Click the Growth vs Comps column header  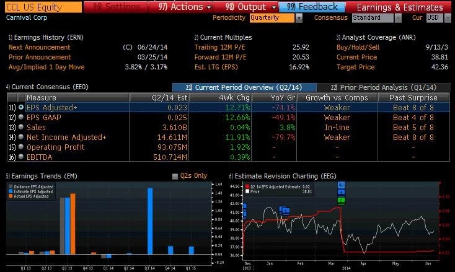pyautogui.click(x=337, y=98)
